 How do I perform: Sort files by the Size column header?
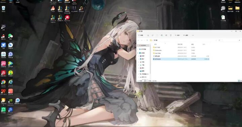204,44
